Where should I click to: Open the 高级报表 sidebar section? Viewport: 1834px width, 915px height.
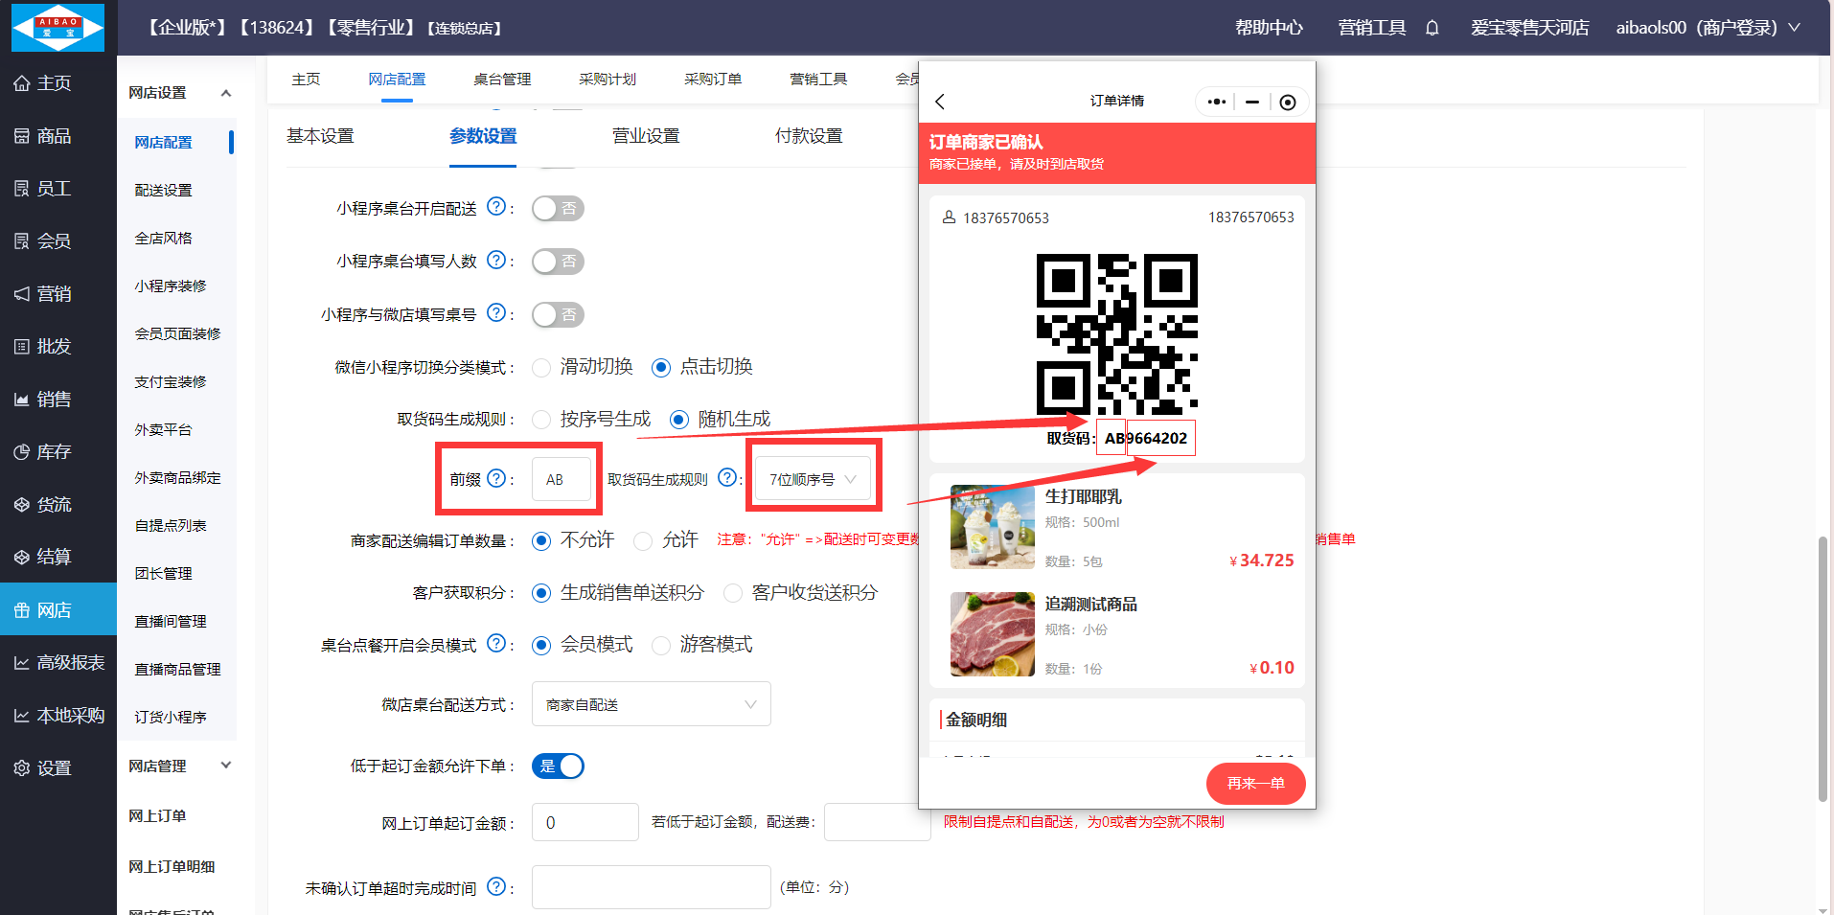point(57,663)
